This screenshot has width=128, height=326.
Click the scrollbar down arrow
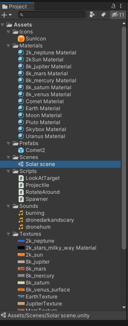(124, 307)
